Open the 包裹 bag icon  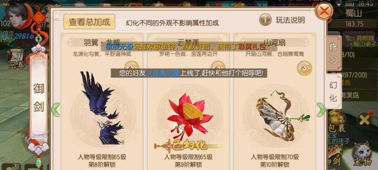point(338,121)
